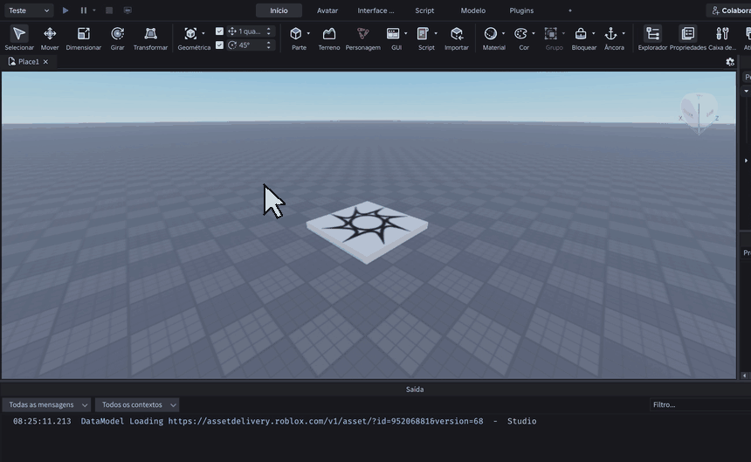This screenshot has width=751, height=462.
Task: Expand the Cor dropdown arrow
Action: pyautogui.click(x=533, y=33)
